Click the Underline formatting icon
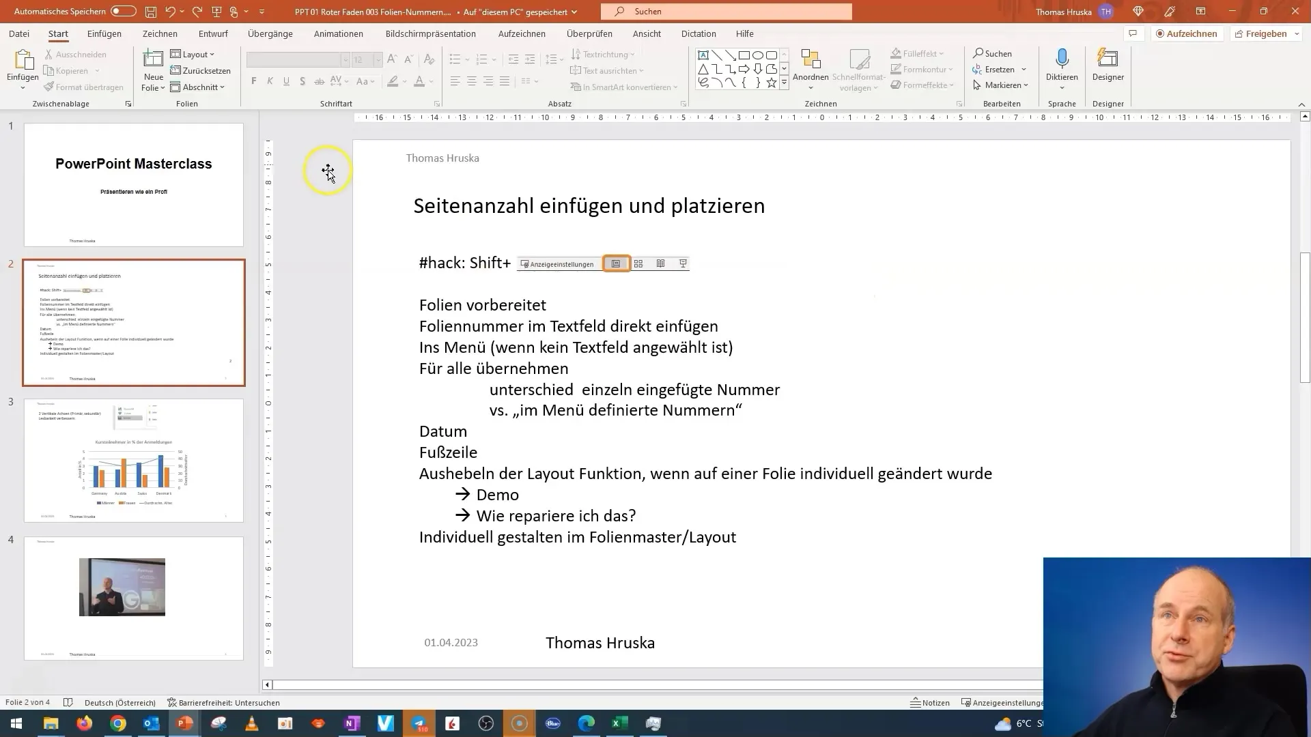 (285, 82)
